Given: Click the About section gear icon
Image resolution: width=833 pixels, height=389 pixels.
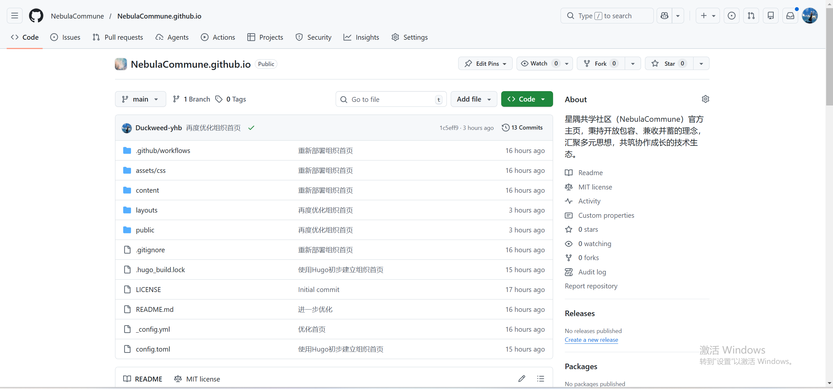Looking at the screenshot, I should [x=705, y=99].
